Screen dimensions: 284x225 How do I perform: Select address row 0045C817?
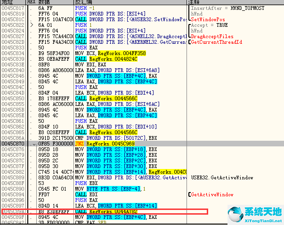(x=13, y=8)
